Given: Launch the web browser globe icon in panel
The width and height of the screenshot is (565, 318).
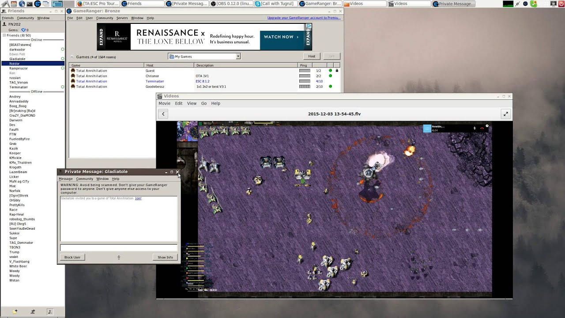Looking at the screenshot, I should coord(22,4).
